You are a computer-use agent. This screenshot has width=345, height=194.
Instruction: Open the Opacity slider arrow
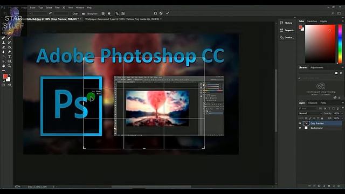pyautogui.click(x=342, y=113)
